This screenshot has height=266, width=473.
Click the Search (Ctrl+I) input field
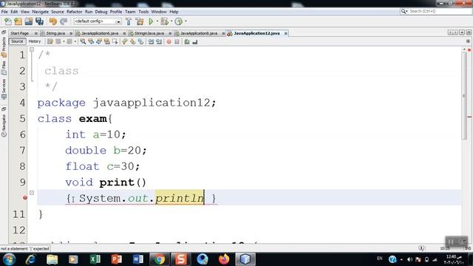tap(440, 11)
